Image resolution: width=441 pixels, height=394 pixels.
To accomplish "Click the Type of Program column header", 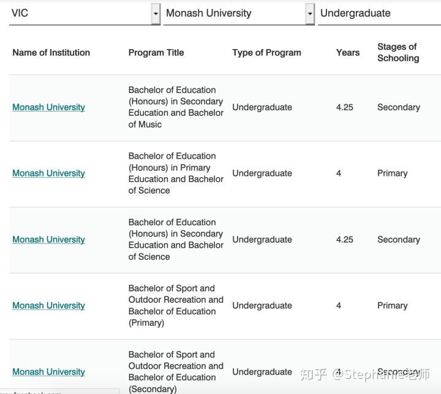I will [x=266, y=53].
